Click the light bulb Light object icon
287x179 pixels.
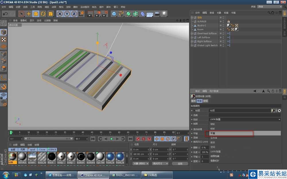pyautogui.click(x=164, y=13)
